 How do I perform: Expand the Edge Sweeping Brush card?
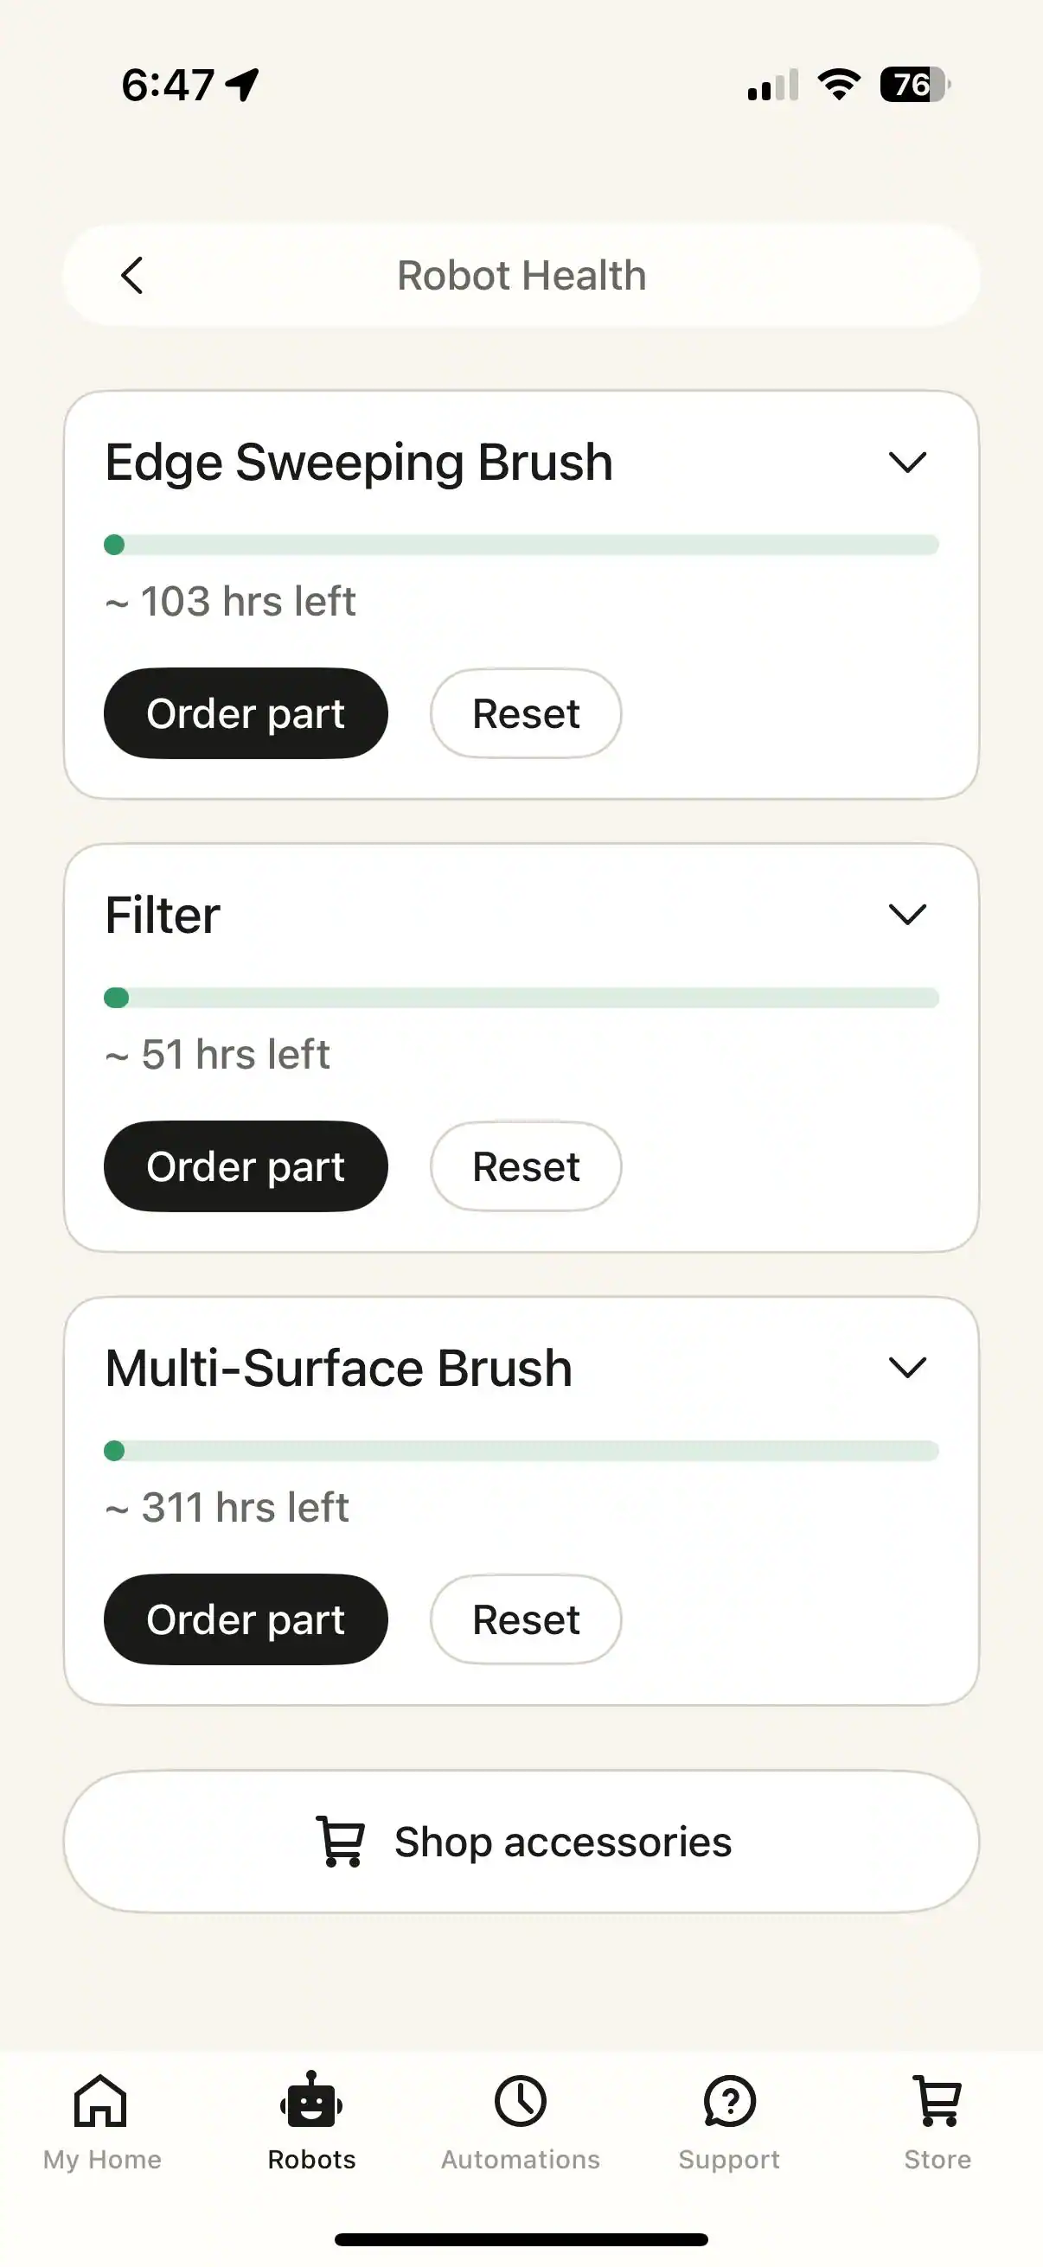[907, 462]
